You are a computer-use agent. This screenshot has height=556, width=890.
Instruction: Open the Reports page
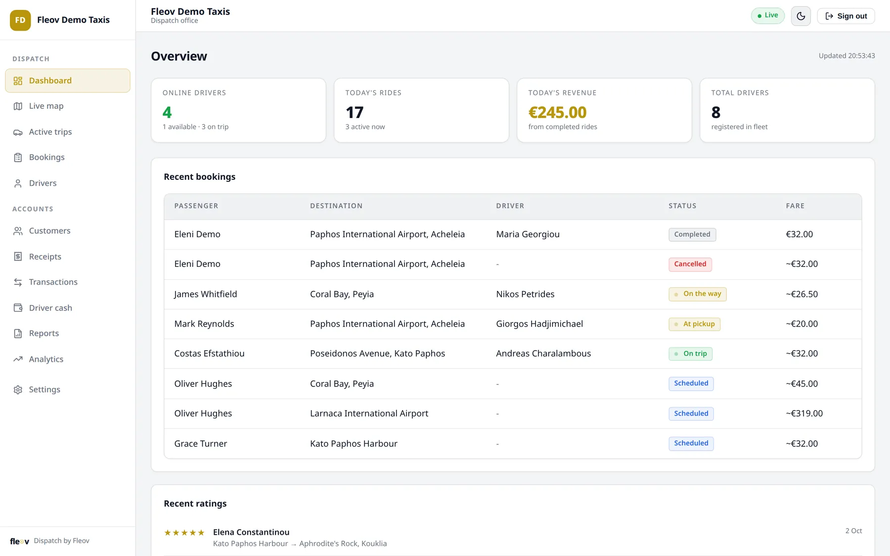tap(68, 334)
